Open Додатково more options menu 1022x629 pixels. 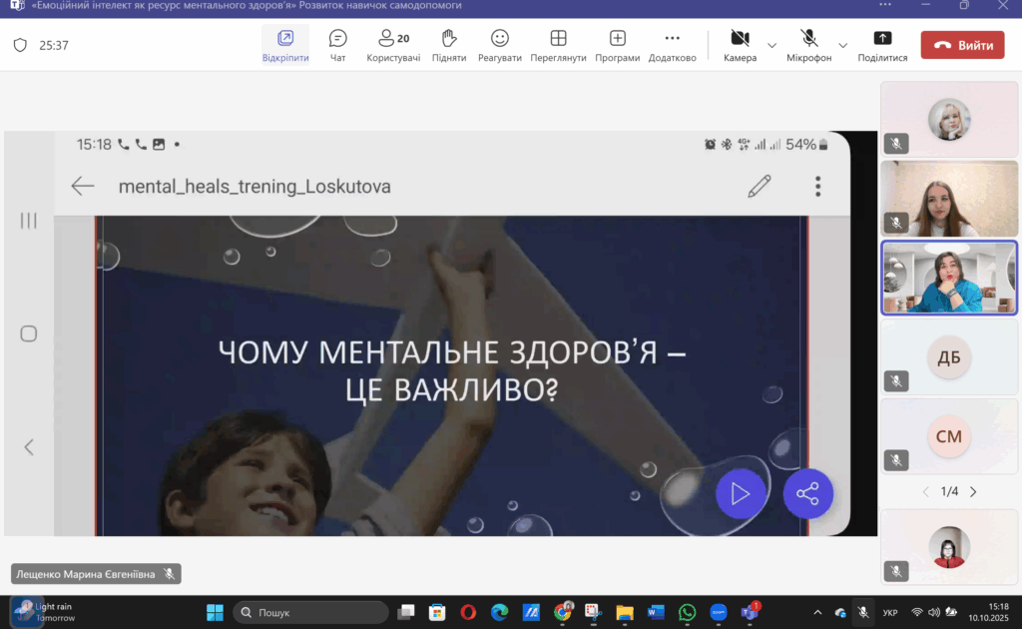[x=672, y=45]
